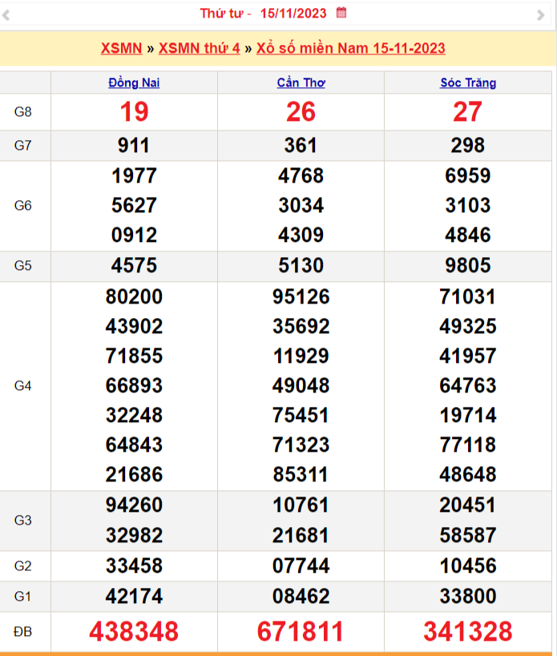The height and width of the screenshot is (656, 557).
Task: Select Đồng Nai special prize 438348
Action: (x=134, y=631)
